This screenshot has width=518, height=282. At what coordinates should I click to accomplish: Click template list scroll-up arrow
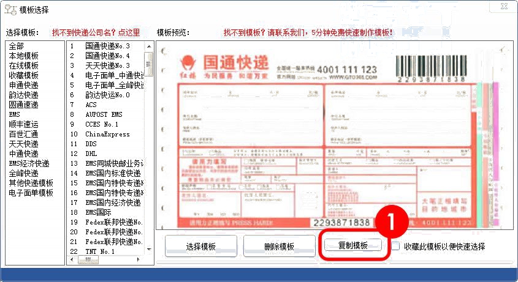(x=149, y=46)
